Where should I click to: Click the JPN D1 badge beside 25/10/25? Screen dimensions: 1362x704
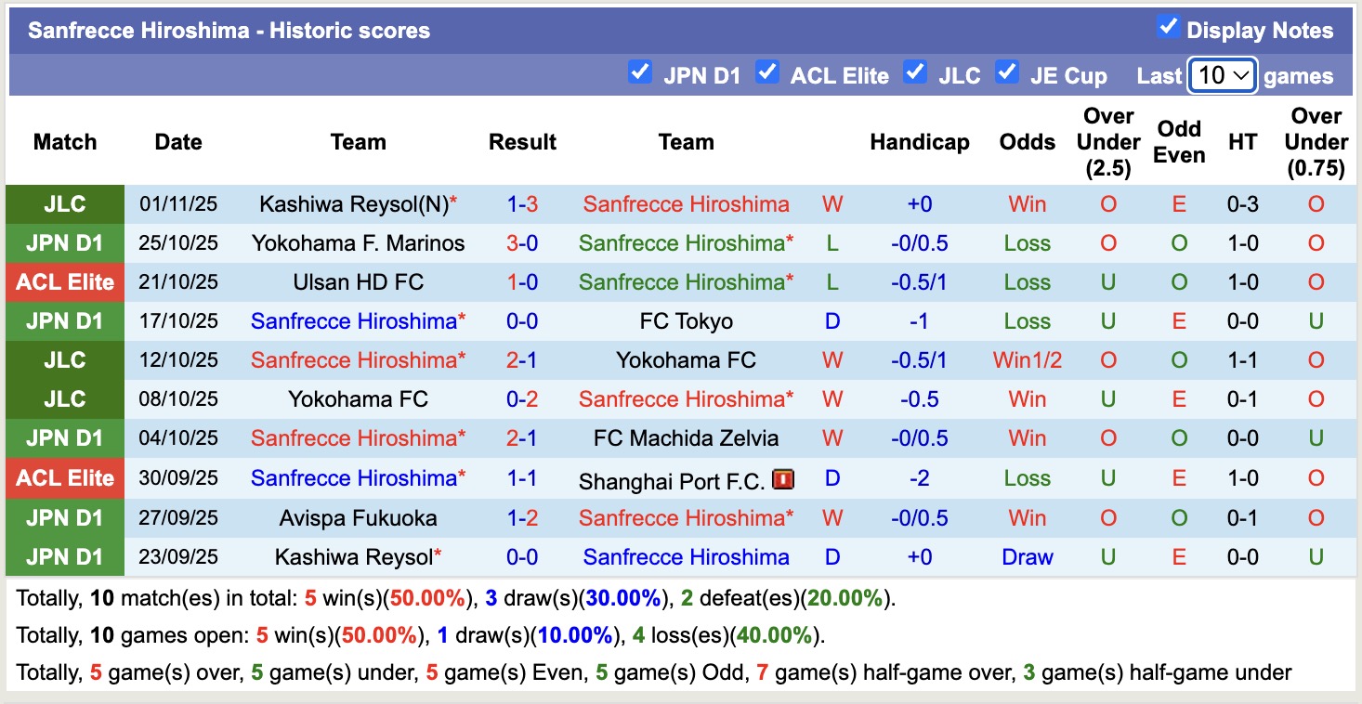(x=64, y=242)
